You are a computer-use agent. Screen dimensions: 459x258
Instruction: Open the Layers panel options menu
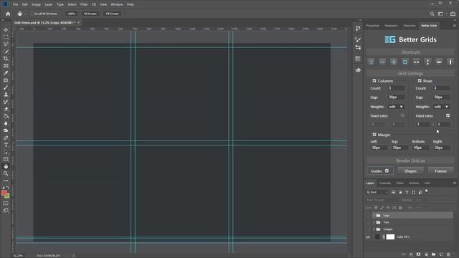pos(454,183)
